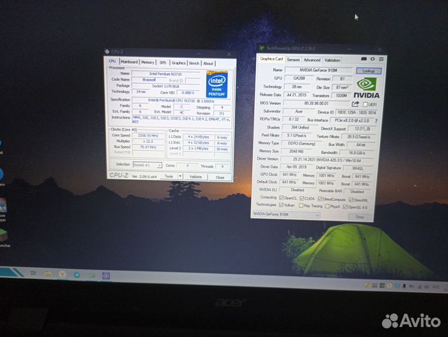
Task: Click the purple CPU-Z taskbar icon
Action: coord(106,276)
